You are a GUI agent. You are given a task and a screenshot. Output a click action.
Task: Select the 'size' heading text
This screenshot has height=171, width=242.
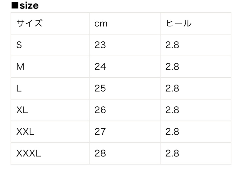coord(29,6)
